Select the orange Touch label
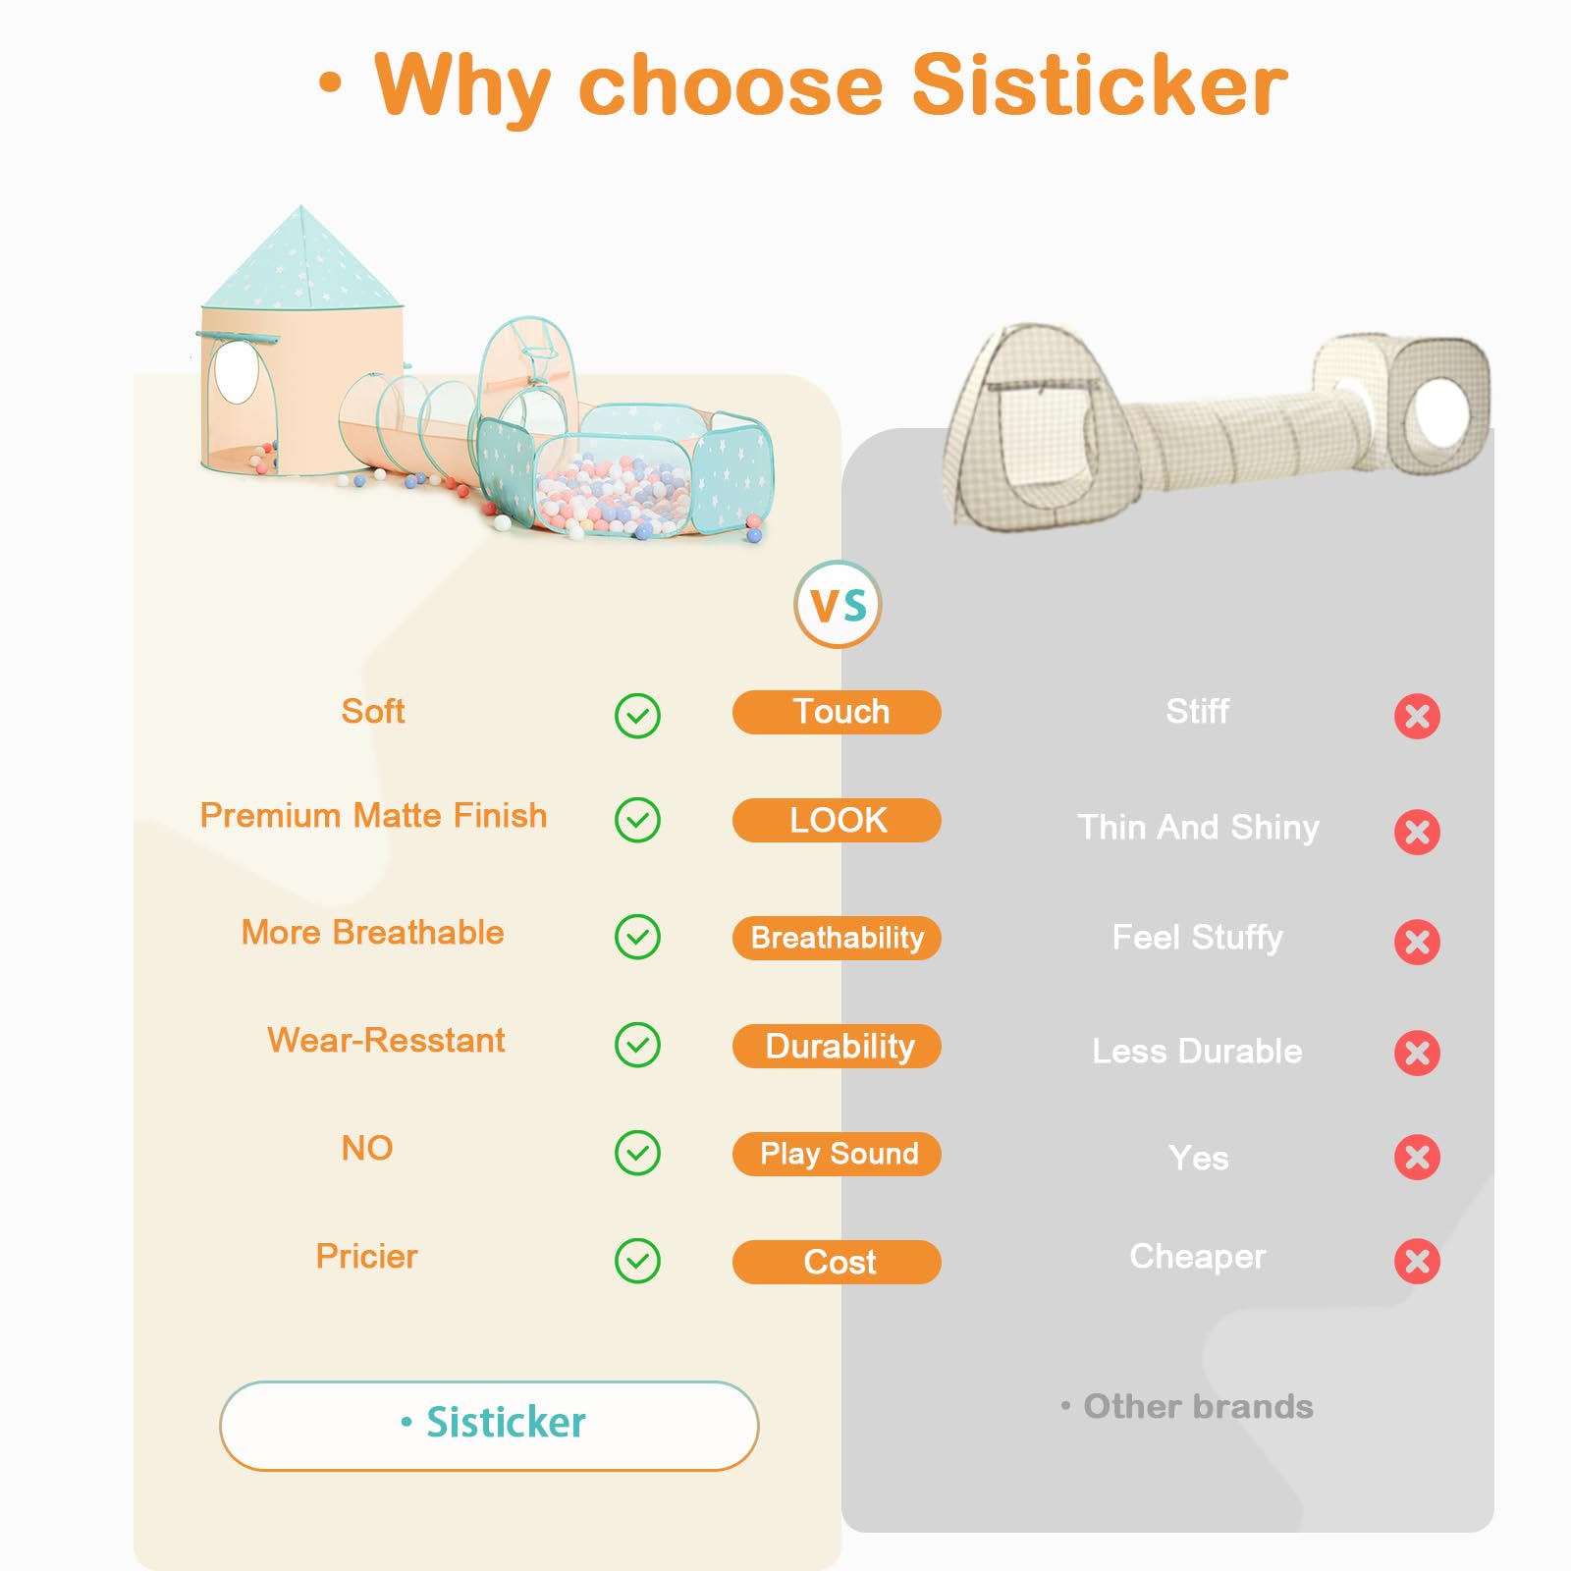The width and height of the screenshot is (1571, 1571). click(x=837, y=712)
